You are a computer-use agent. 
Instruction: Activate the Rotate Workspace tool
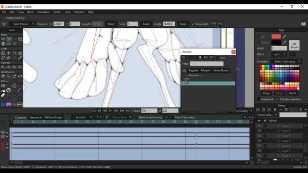14,76
